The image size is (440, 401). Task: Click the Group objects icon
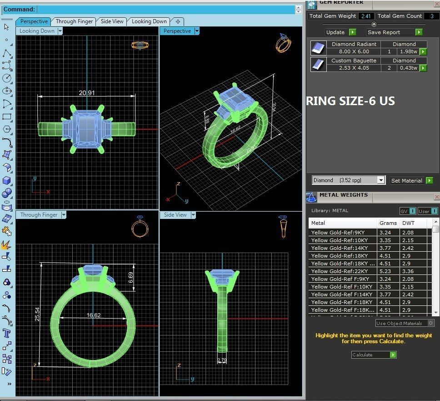click(x=7, y=282)
